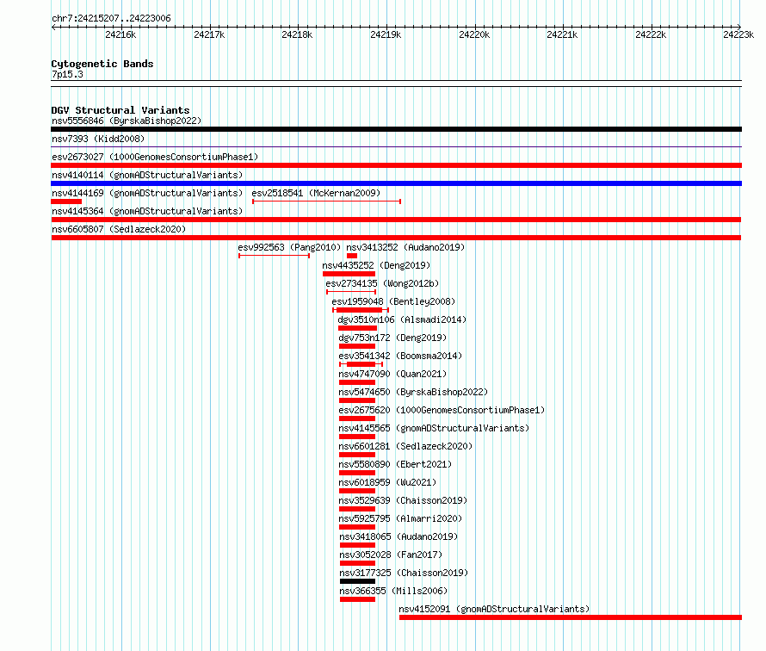The image size is (766, 651).
Task: Click esv2673027 (1000GenomesConsortiumPhase1) label
Action: click(x=155, y=157)
